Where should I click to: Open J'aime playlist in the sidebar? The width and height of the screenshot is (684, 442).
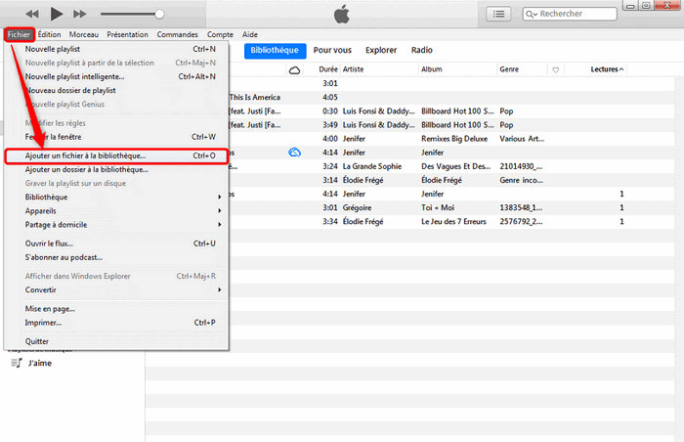pyautogui.click(x=40, y=363)
